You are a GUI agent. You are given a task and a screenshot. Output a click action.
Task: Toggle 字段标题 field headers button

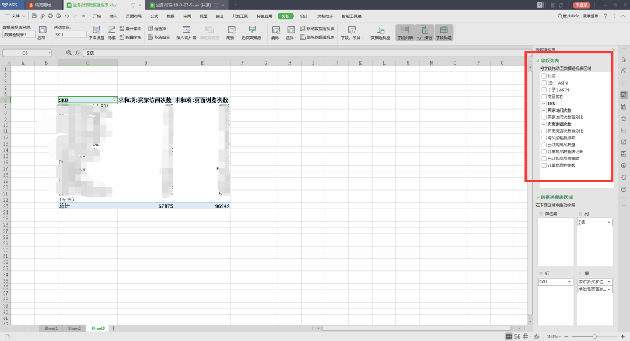point(444,33)
